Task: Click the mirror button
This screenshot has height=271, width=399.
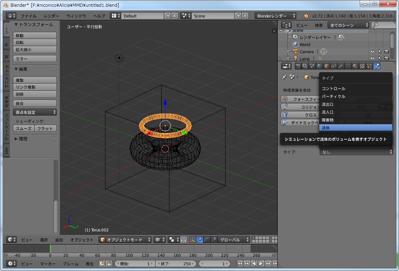Action: tap(35, 59)
